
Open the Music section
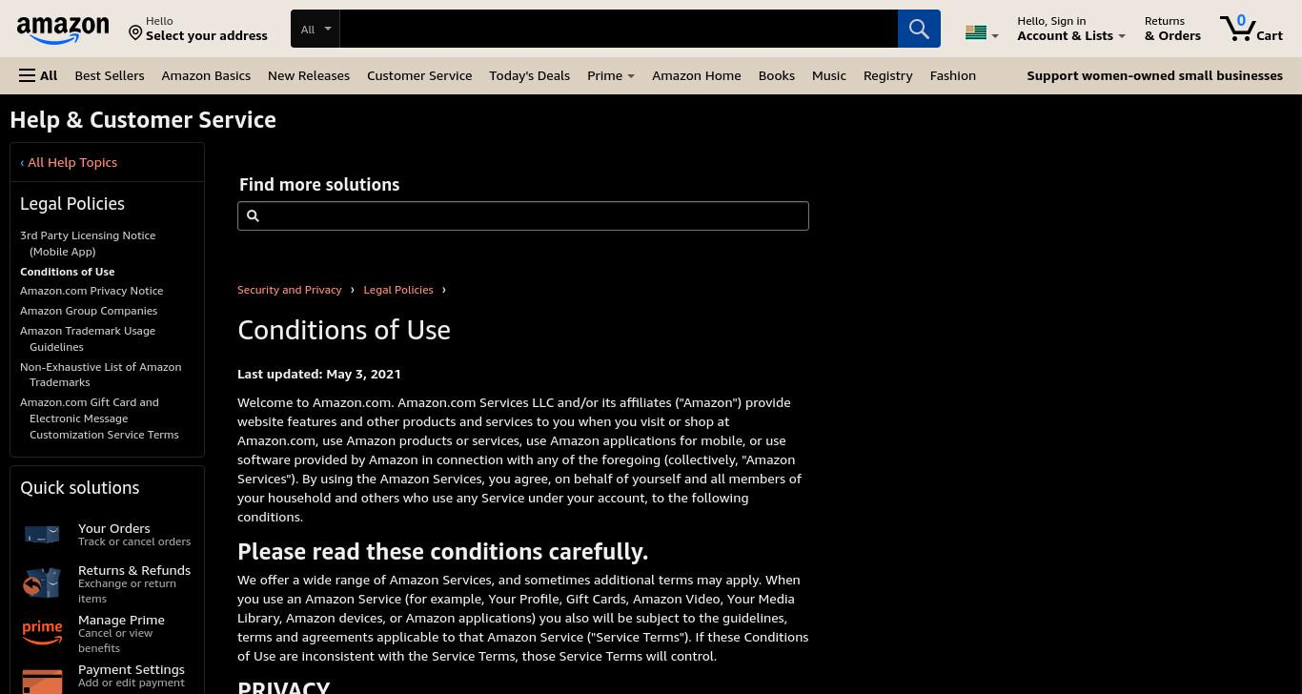pyautogui.click(x=829, y=75)
